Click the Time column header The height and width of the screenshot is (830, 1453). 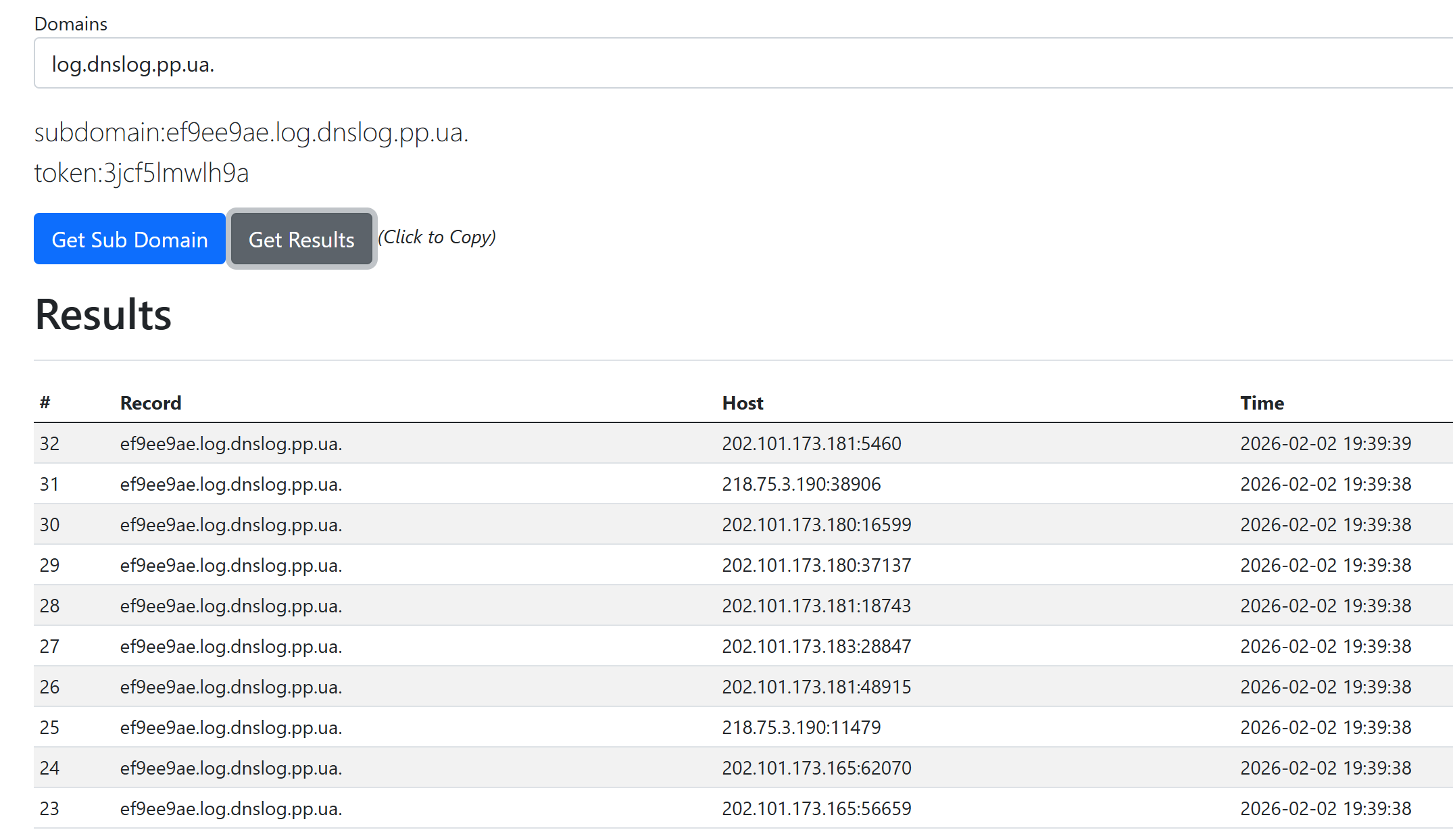click(x=1261, y=403)
